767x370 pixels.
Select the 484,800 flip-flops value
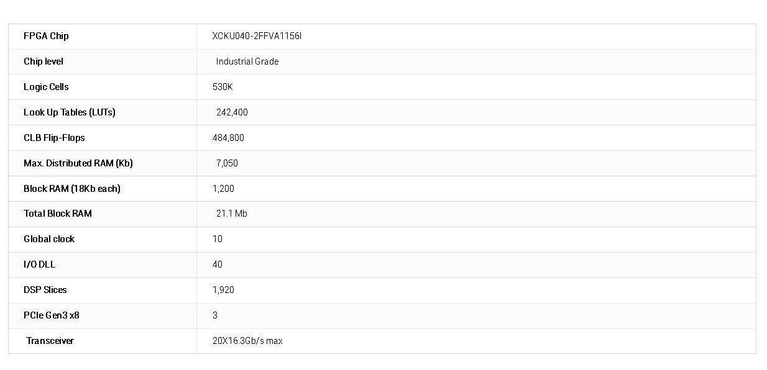click(228, 138)
